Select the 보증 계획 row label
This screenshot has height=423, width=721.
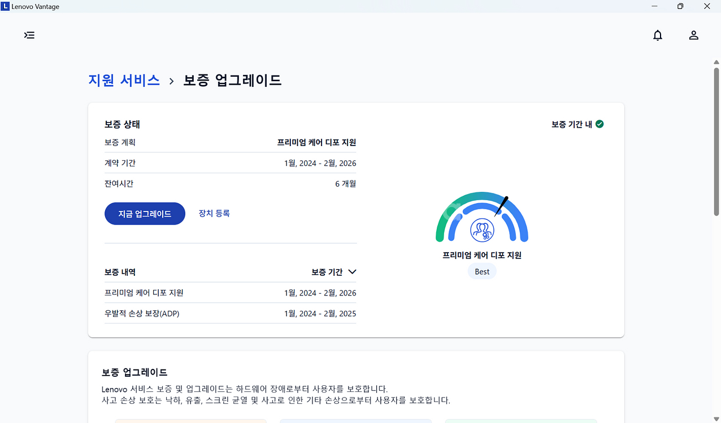pos(120,143)
